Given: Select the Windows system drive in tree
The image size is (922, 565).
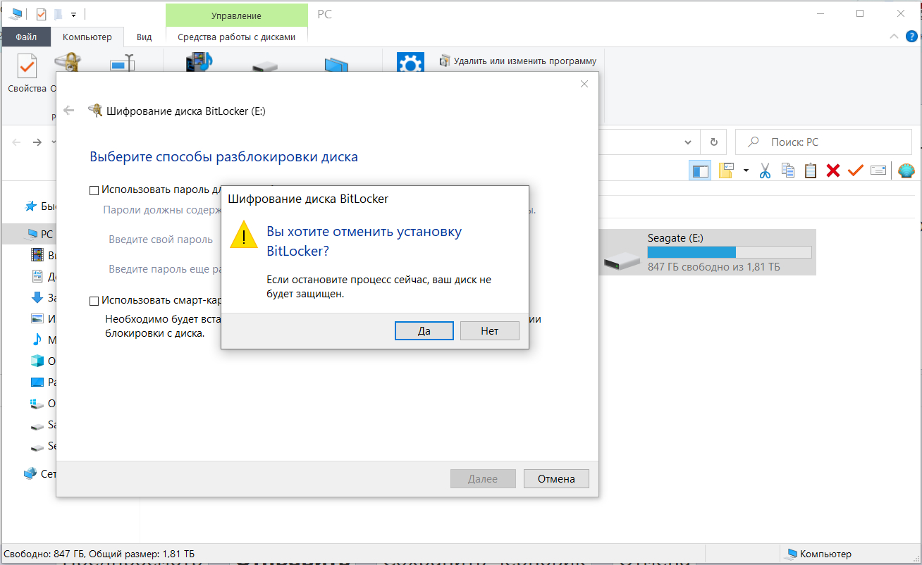Looking at the screenshot, I should click(x=37, y=404).
